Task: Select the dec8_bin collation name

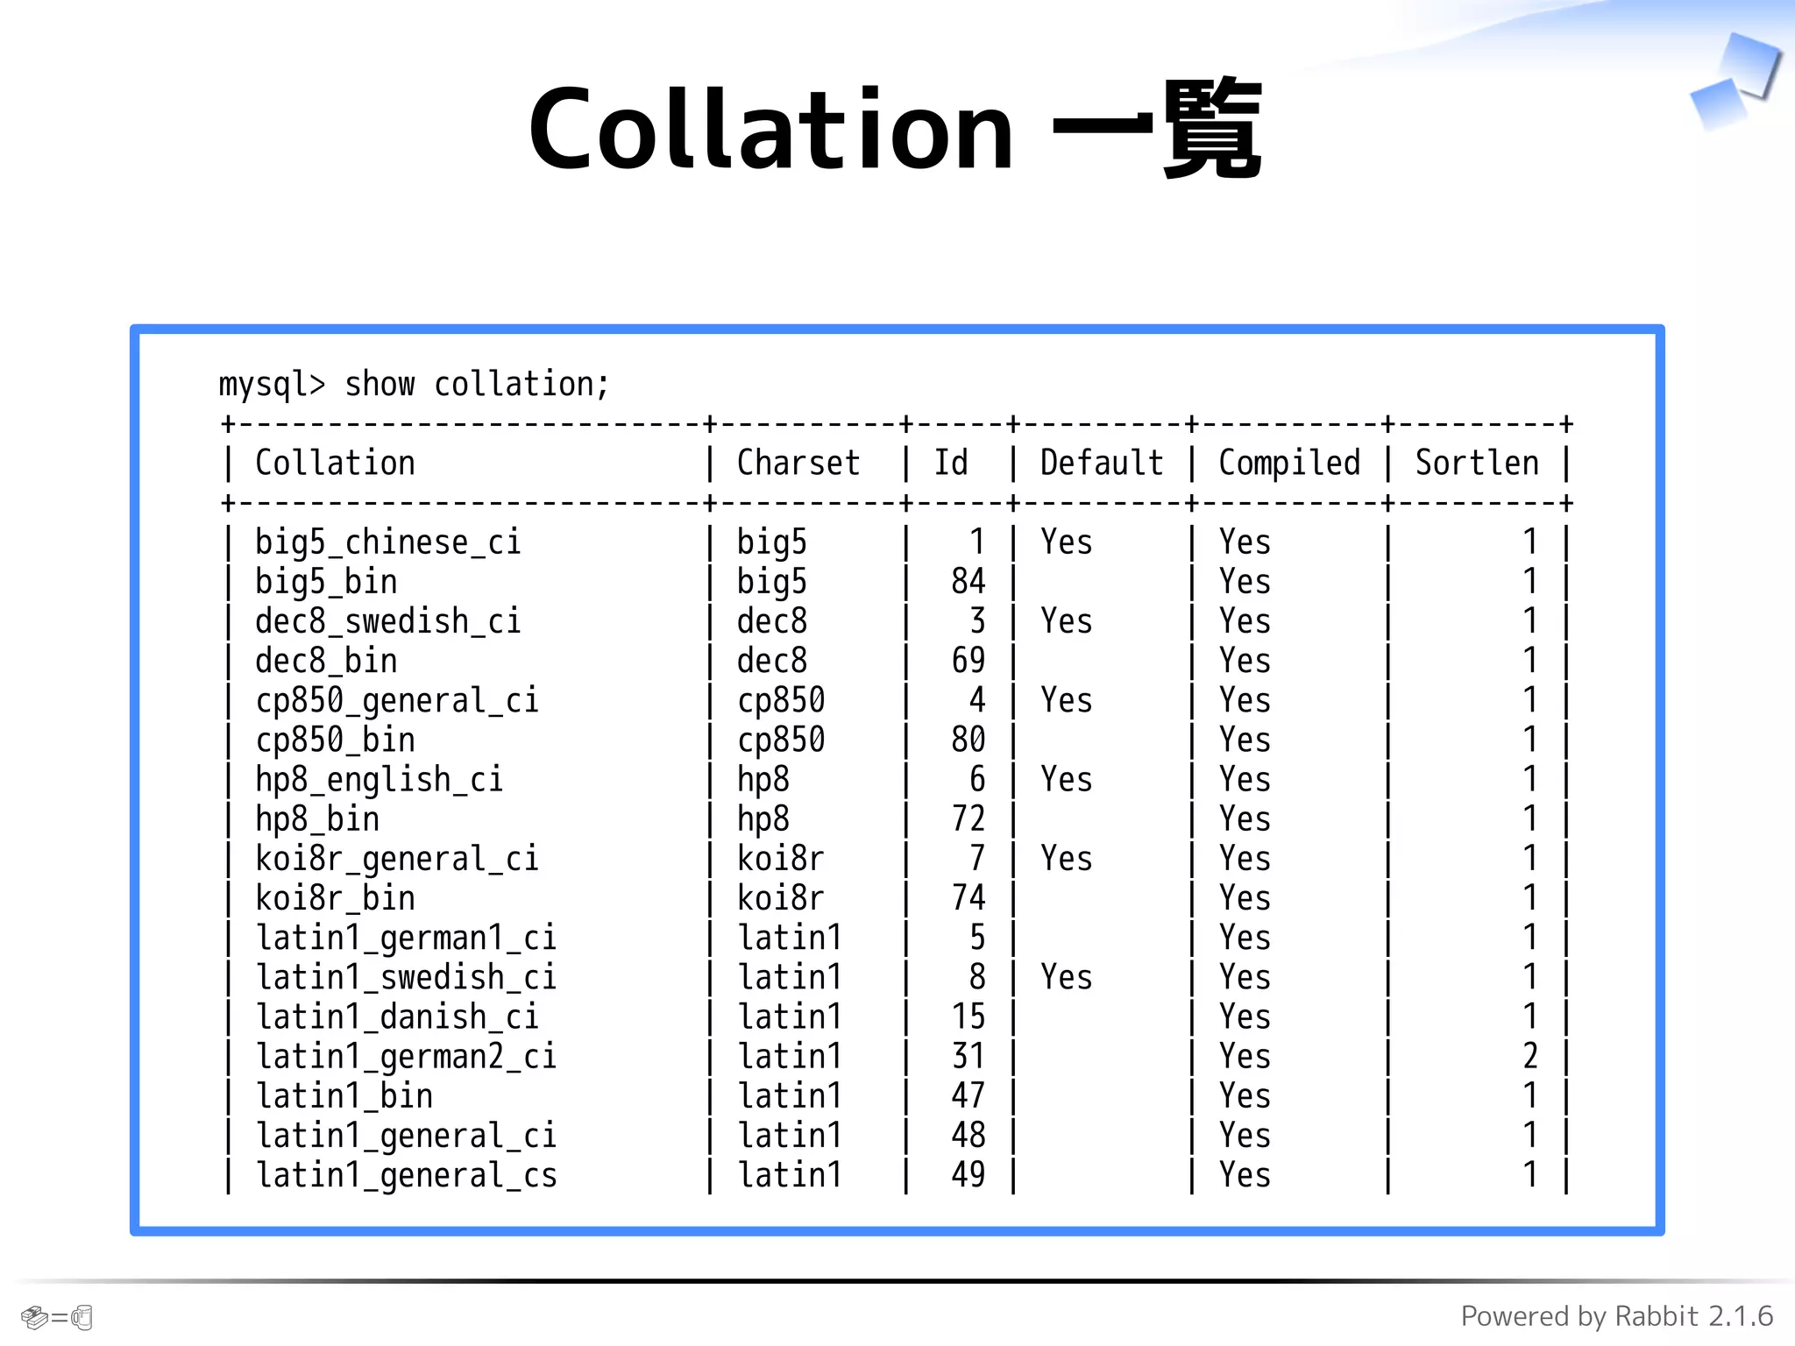Action: click(x=326, y=662)
